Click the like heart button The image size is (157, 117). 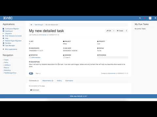tap(31, 73)
